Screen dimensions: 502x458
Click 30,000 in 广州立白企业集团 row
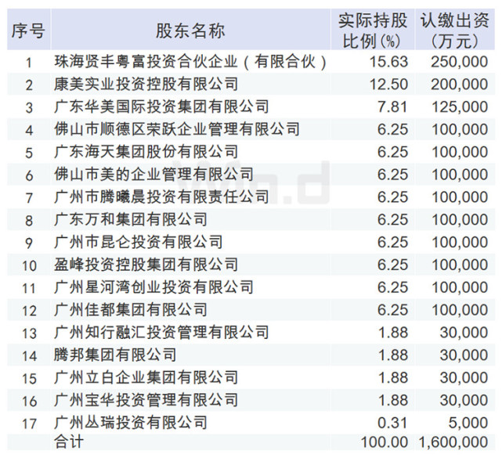tap(464, 377)
